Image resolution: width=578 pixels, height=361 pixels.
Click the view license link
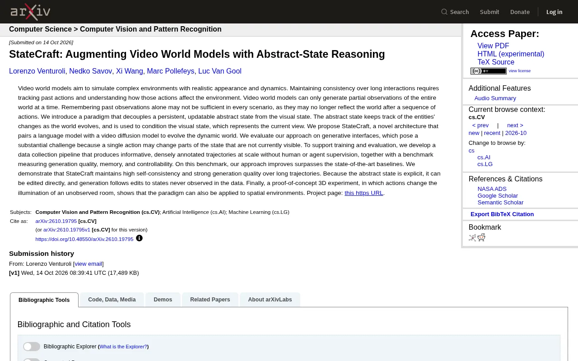click(520, 71)
